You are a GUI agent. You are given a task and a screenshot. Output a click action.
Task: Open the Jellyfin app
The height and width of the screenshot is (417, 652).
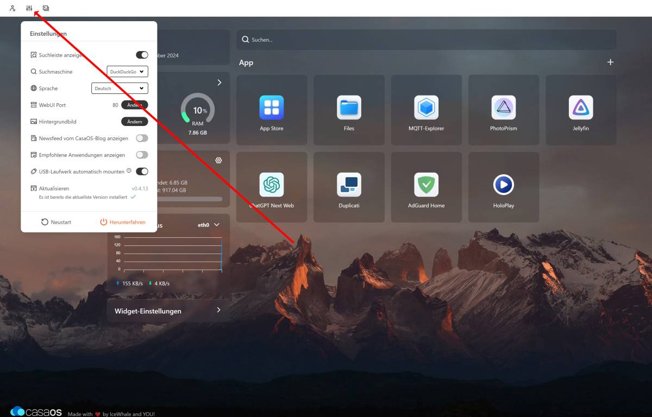(x=581, y=110)
